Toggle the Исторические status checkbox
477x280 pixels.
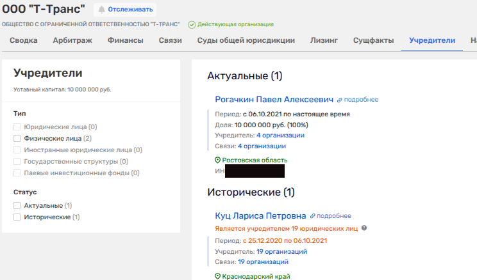[x=17, y=217]
